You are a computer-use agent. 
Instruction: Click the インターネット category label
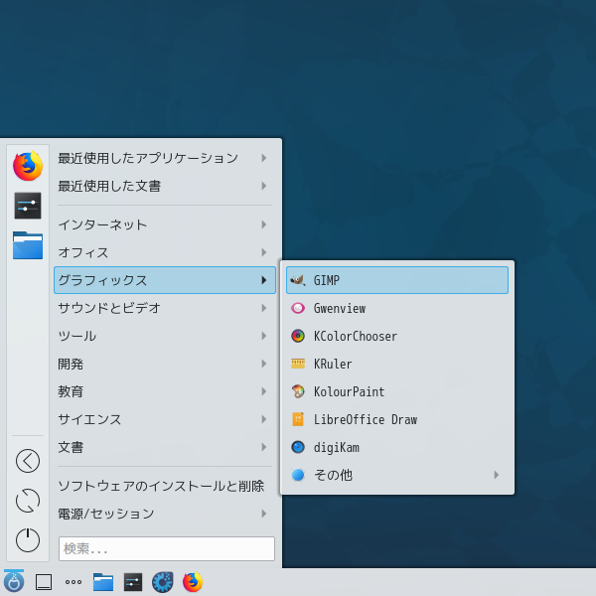(102, 225)
